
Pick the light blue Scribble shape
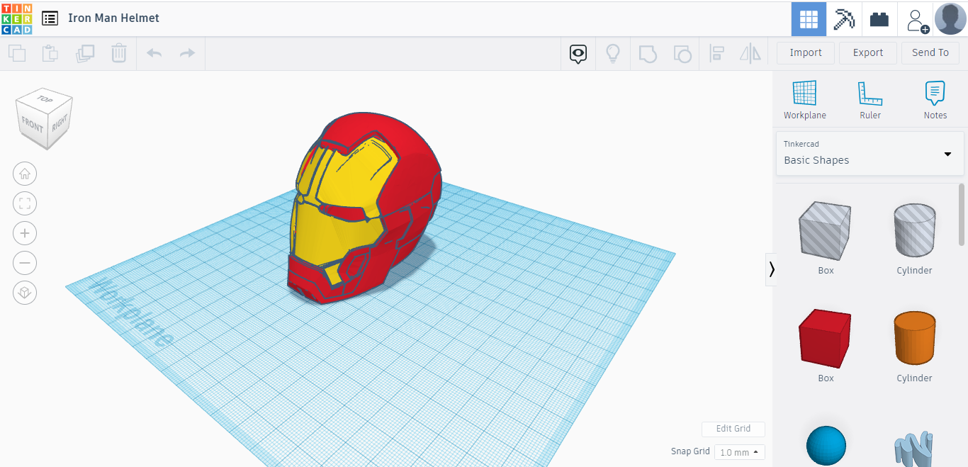(914, 450)
